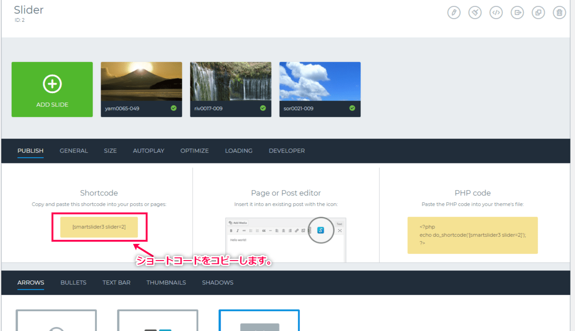Toggle green check on sor0021-009 slide
The width and height of the screenshot is (575, 331).
pyautogui.click(x=352, y=108)
